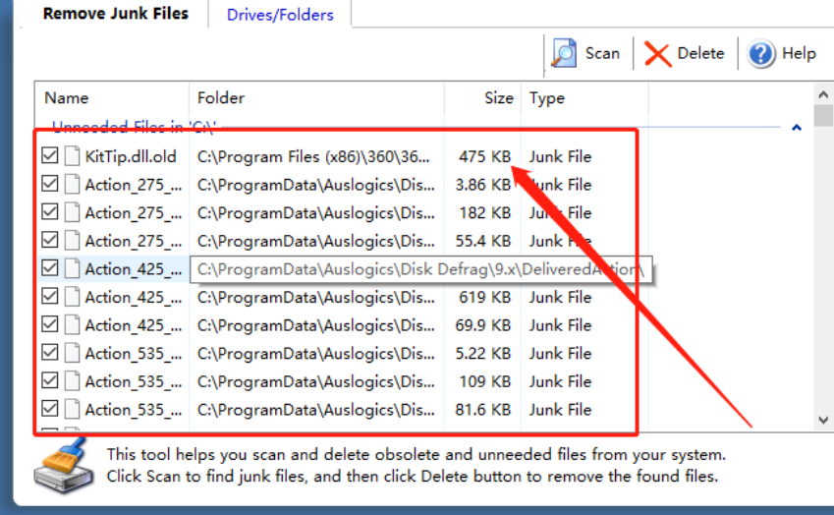Click the file icon in the 182 KB row

click(x=73, y=213)
